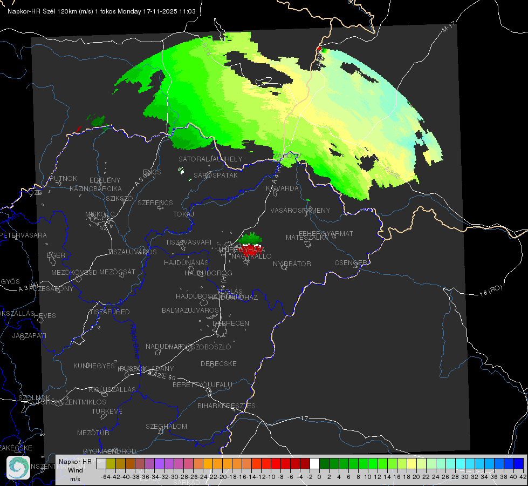528x486 pixels.
Task: Click the 'A42/E 60' road label
Action: [x=162, y=375]
